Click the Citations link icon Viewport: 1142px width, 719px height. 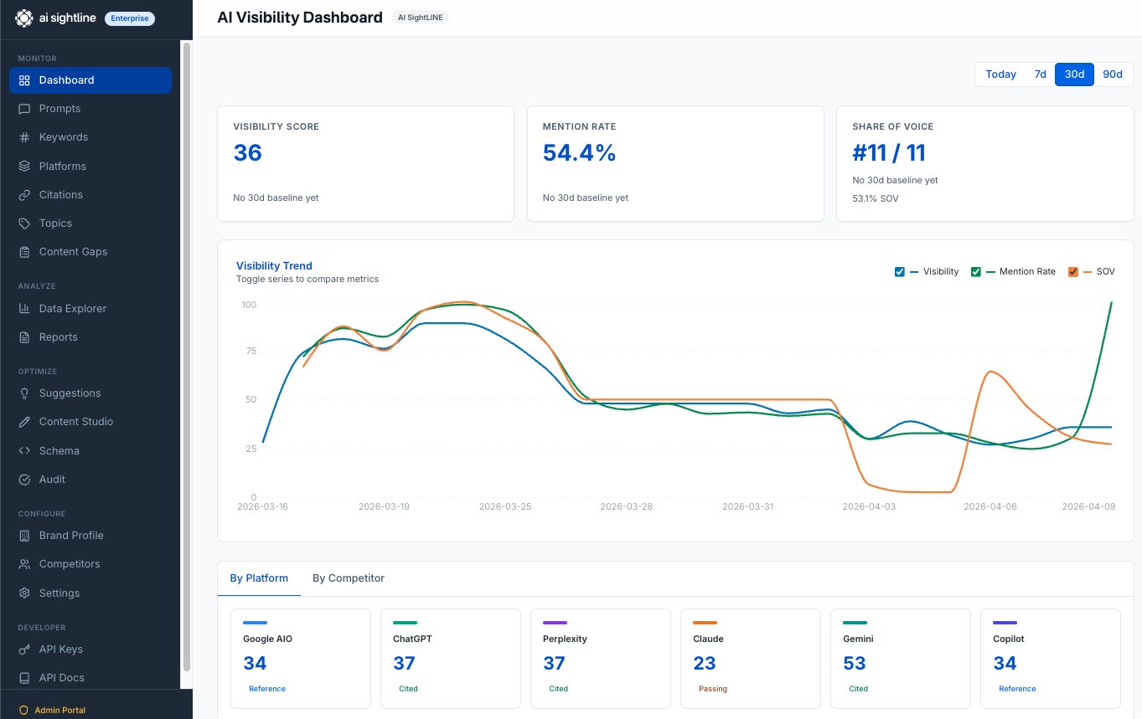click(24, 195)
